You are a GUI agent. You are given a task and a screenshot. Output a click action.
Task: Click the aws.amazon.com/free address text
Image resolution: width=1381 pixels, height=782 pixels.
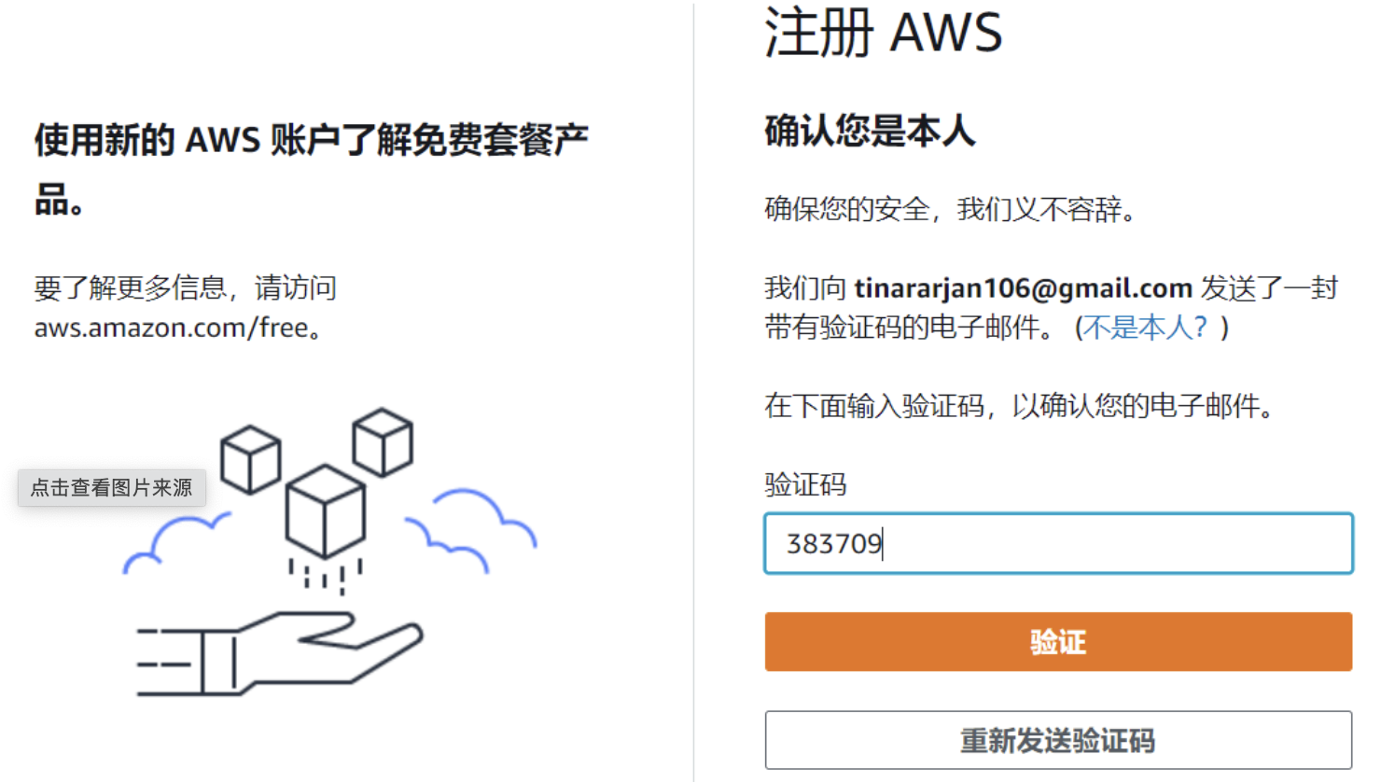click(x=172, y=328)
